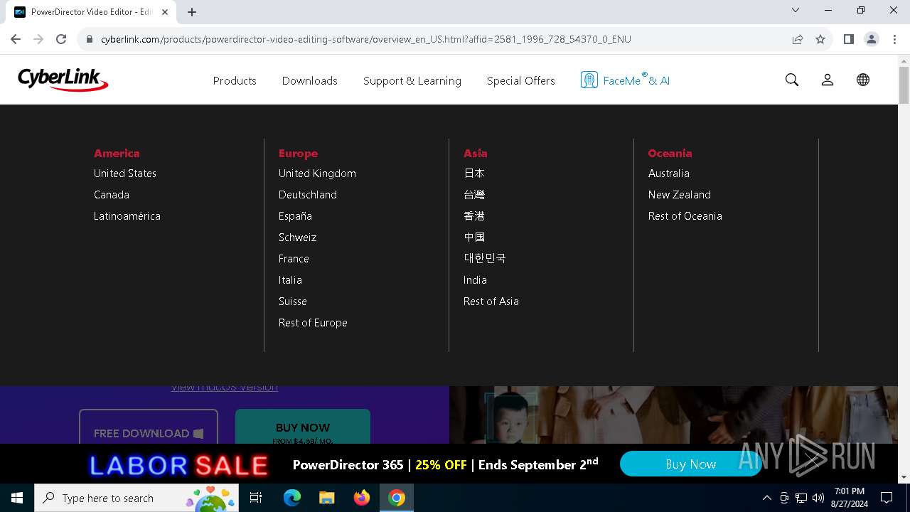Select New Zealand region
The image size is (910, 512).
click(680, 195)
